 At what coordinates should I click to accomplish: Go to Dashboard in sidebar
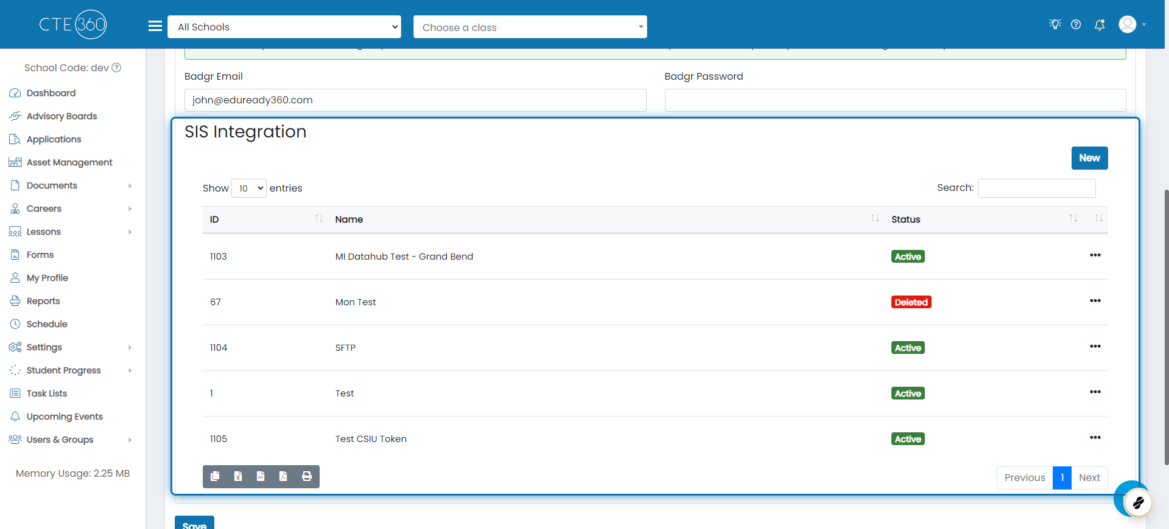[x=51, y=93]
